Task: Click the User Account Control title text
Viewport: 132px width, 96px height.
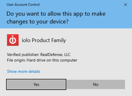Action: pos(23,5)
